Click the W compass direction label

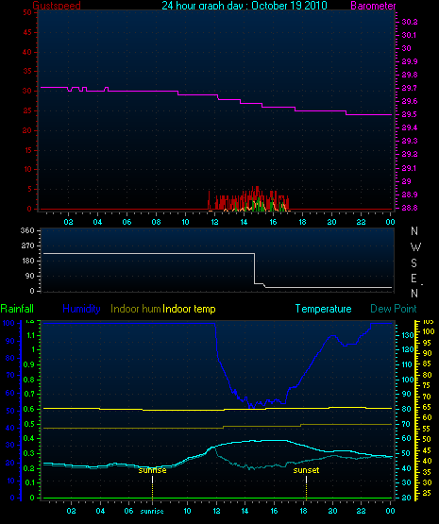pyautogui.click(x=415, y=247)
